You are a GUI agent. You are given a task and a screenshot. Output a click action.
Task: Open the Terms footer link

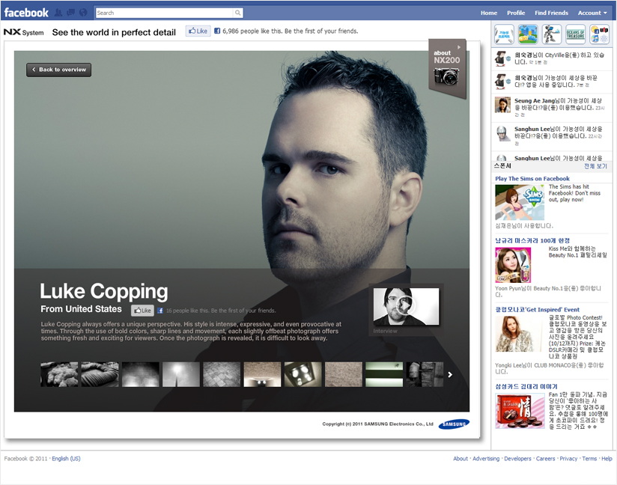tap(589, 459)
